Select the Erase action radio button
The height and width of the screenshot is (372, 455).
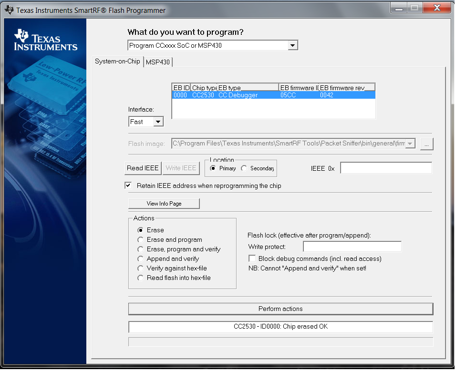point(140,230)
